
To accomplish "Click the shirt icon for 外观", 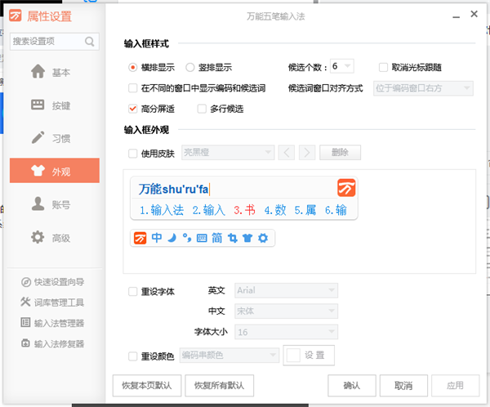I will click(38, 171).
